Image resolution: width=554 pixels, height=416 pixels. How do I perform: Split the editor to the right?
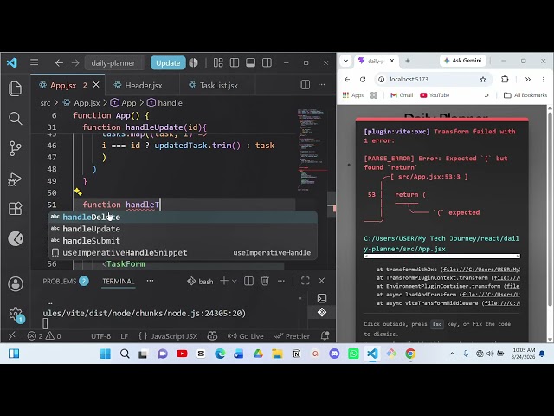306,85
